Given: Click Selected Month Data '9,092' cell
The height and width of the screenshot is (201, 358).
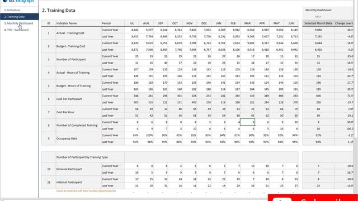Looking at the screenshot, I should tap(318, 30).
